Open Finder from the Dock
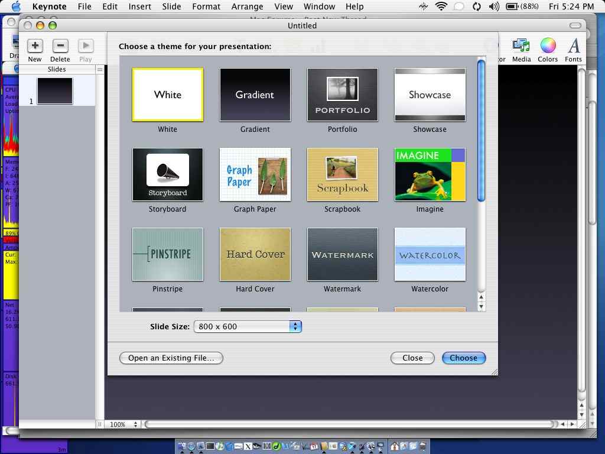 point(182,447)
